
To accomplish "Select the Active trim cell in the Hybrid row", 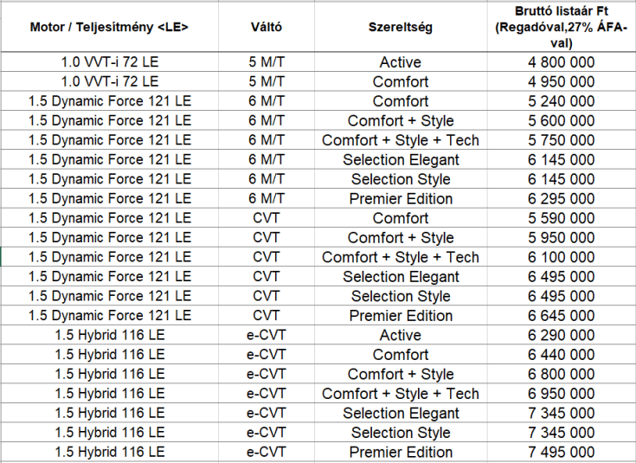I will pos(401,335).
